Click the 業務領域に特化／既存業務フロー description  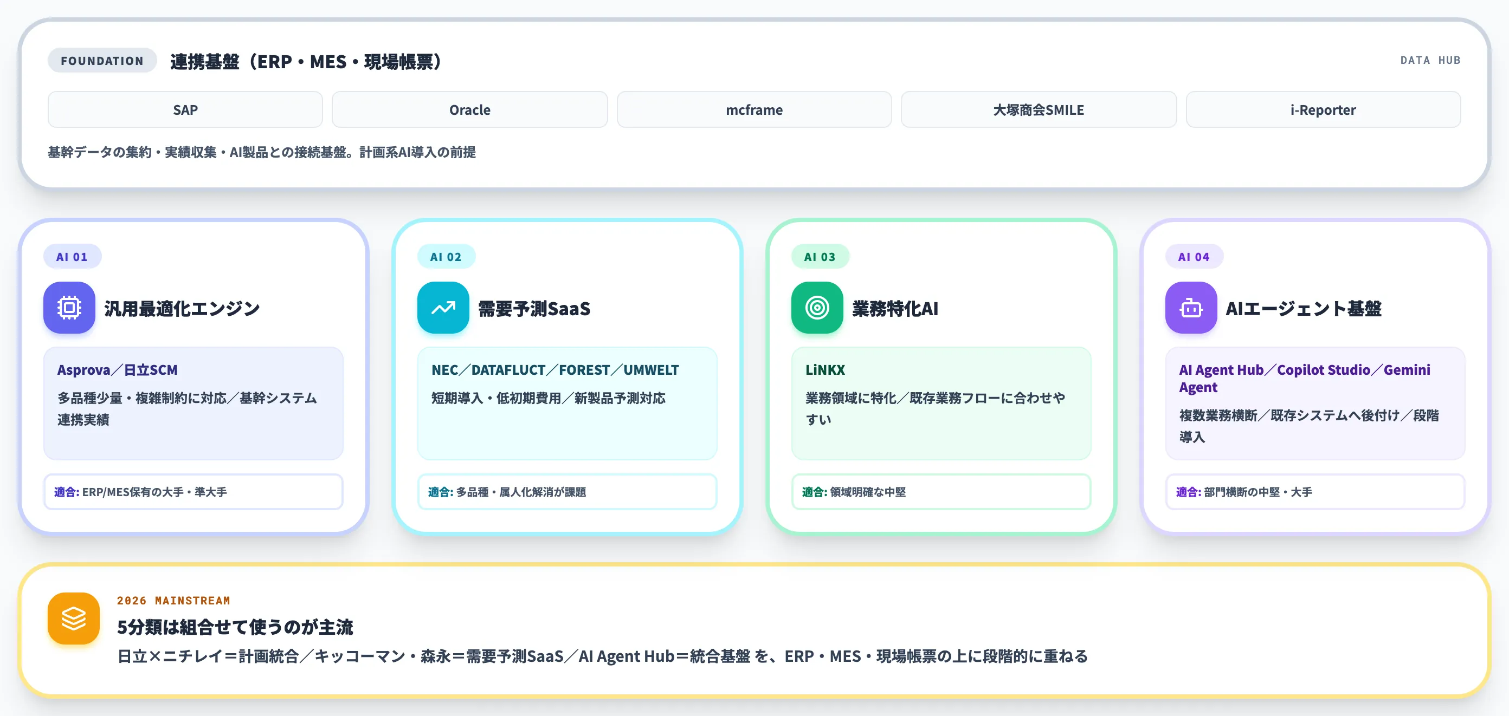tap(935, 409)
